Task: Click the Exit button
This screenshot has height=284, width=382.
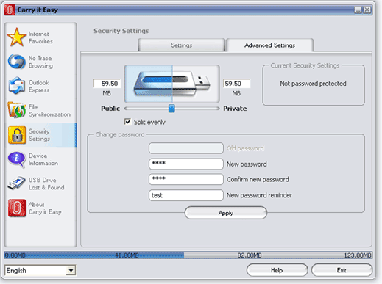Action: (342, 270)
